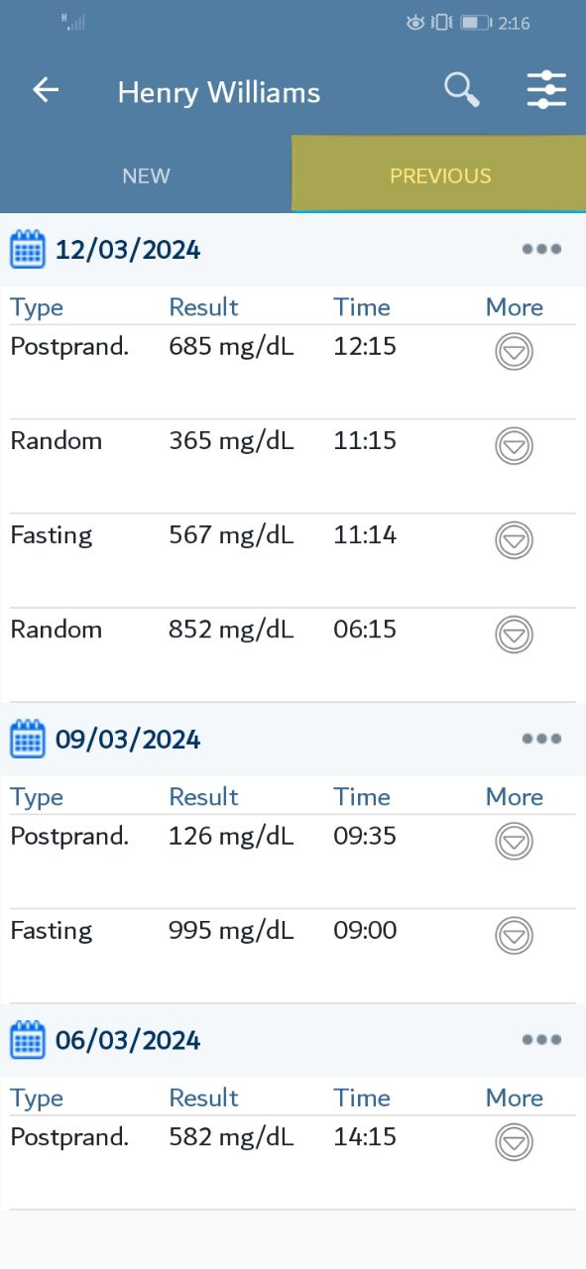Expand the 582 mg/dL Postprand. reading
Viewport: 586px width, 1269px height.
coord(514,1142)
